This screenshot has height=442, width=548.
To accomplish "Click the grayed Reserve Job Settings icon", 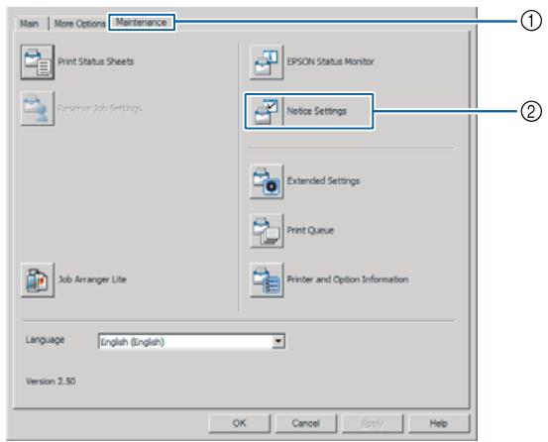I will click(x=38, y=108).
